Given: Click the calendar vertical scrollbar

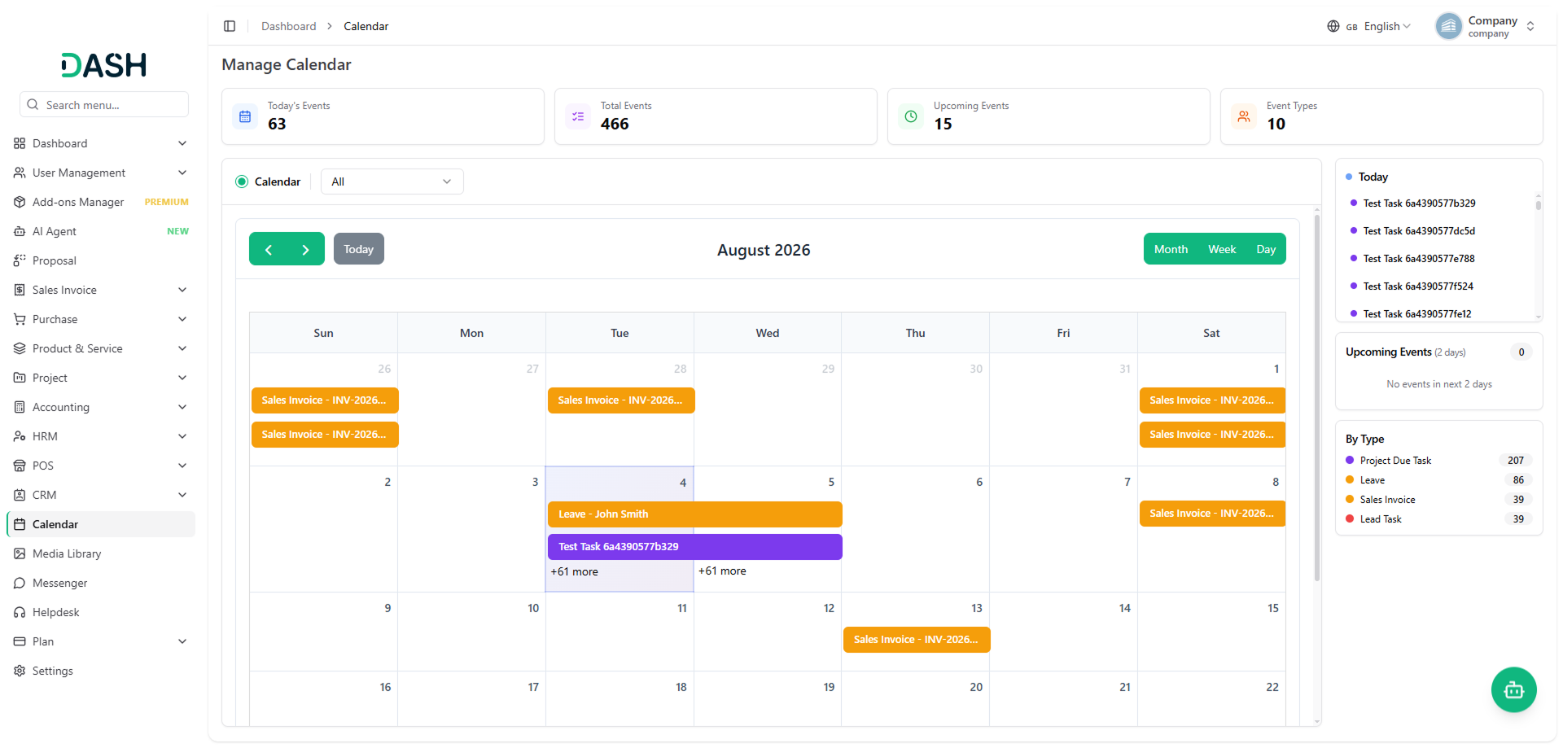Looking at the screenshot, I should tap(1316, 397).
